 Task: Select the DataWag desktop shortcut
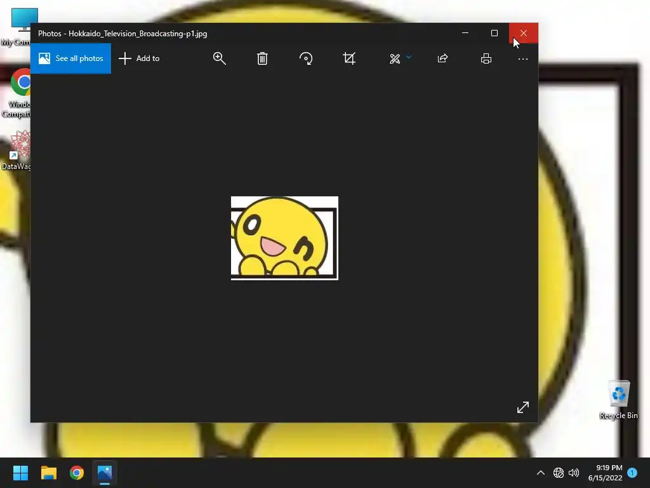coord(17,150)
